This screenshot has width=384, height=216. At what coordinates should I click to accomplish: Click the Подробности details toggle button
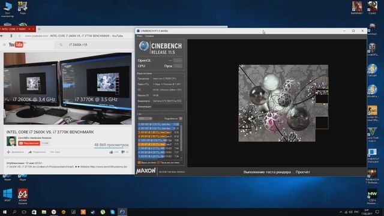tap(181, 119)
